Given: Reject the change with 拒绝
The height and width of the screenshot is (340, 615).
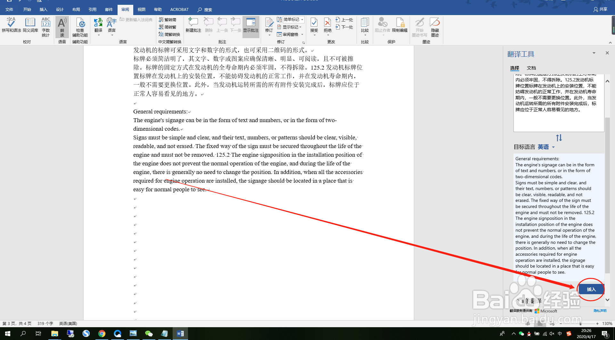Looking at the screenshot, I should pyautogui.click(x=328, y=27).
